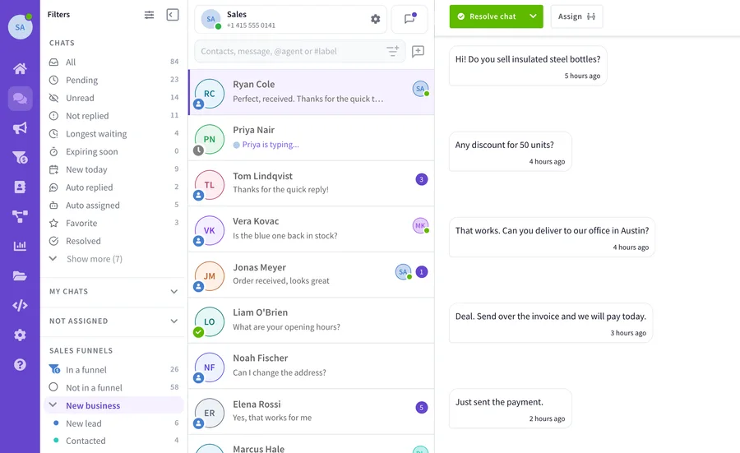The height and width of the screenshot is (453, 740).
Task: Open the Chats section icon in sidebar
Action: [20, 98]
